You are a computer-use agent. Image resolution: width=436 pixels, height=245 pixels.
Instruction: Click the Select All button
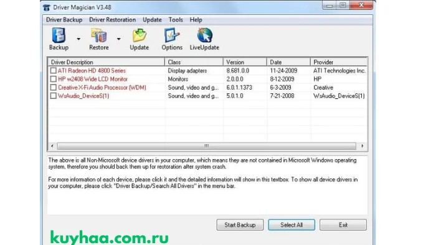291,224
